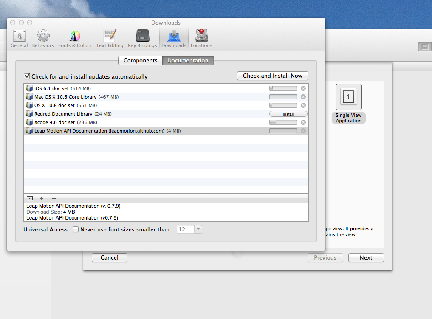Hide the doc set details pane toggle
This screenshot has width=432, height=319.
coord(30,198)
